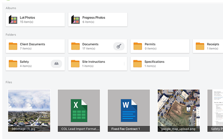Click the Documents folder icon
The height and width of the screenshot is (139, 223).
(76, 46)
